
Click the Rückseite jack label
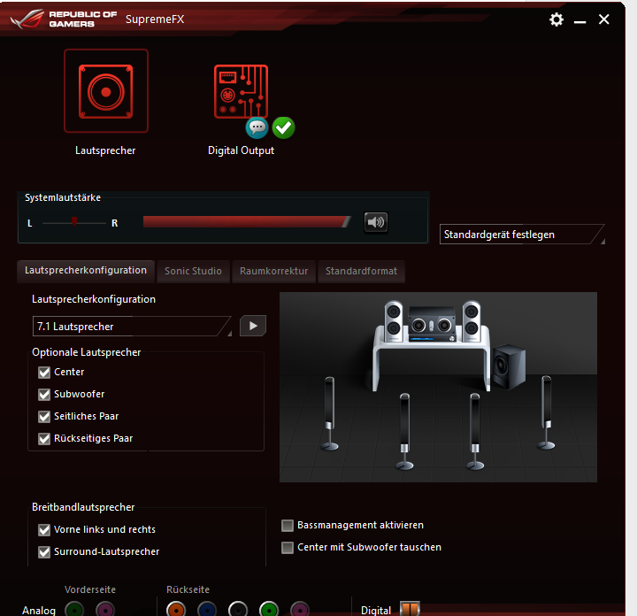coord(188,589)
